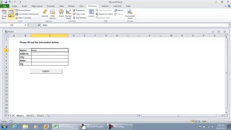The image size is (231, 130).
Task: Switch to the Insert tab
Action: pyautogui.click(x=24, y=6)
